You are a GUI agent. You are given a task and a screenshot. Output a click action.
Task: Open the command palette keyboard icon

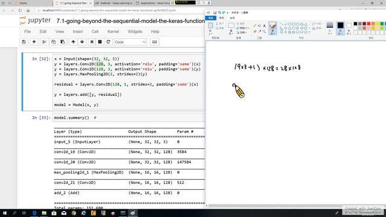pyautogui.click(x=154, y=42)
